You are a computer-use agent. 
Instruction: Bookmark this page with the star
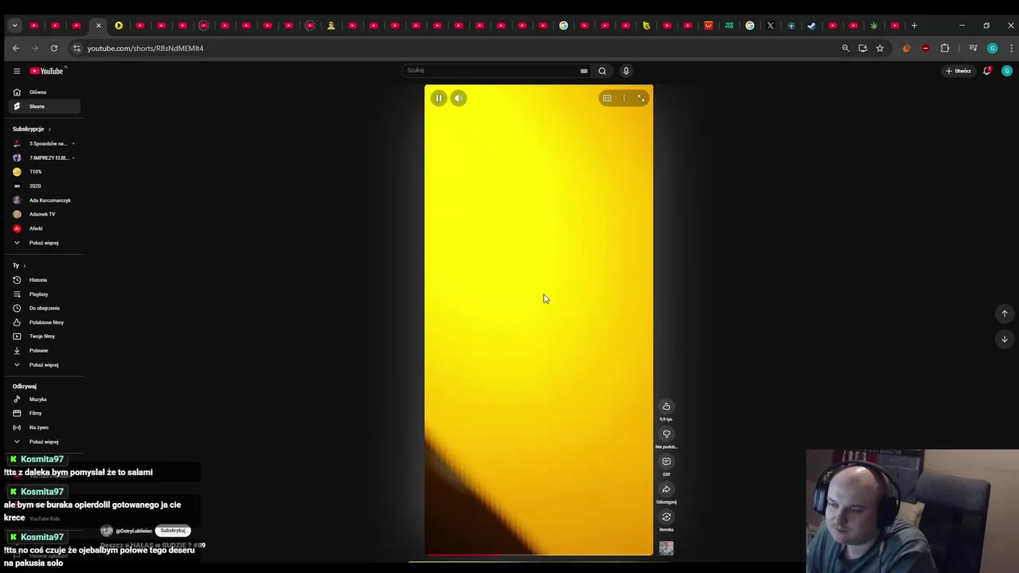[x=880, y=49]
